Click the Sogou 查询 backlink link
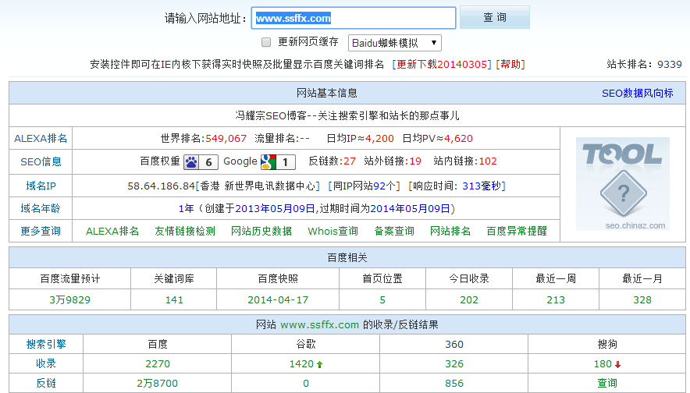Viewport: 690px width, 393px height. point(606,383)
